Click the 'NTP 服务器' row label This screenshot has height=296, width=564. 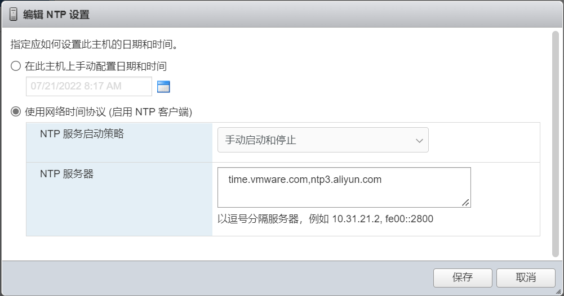pos(66,174)
